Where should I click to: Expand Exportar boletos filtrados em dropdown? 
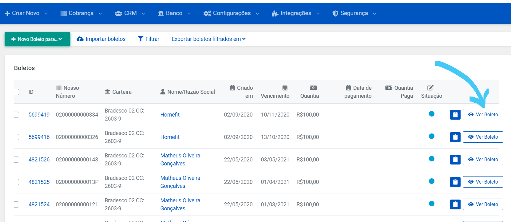coord(208,39)
